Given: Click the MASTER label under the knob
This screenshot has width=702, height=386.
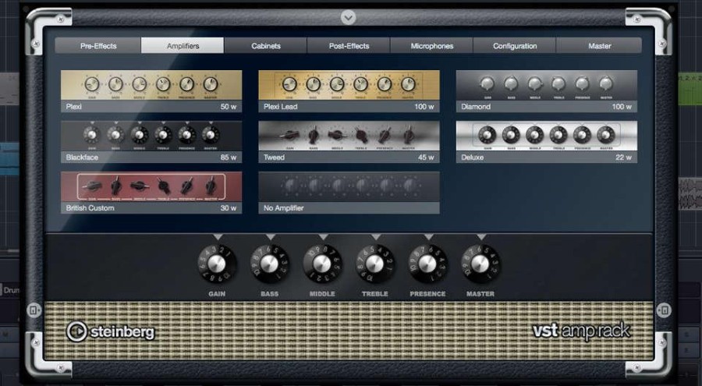Looking at the screenshot, I should tap(480, 294).
